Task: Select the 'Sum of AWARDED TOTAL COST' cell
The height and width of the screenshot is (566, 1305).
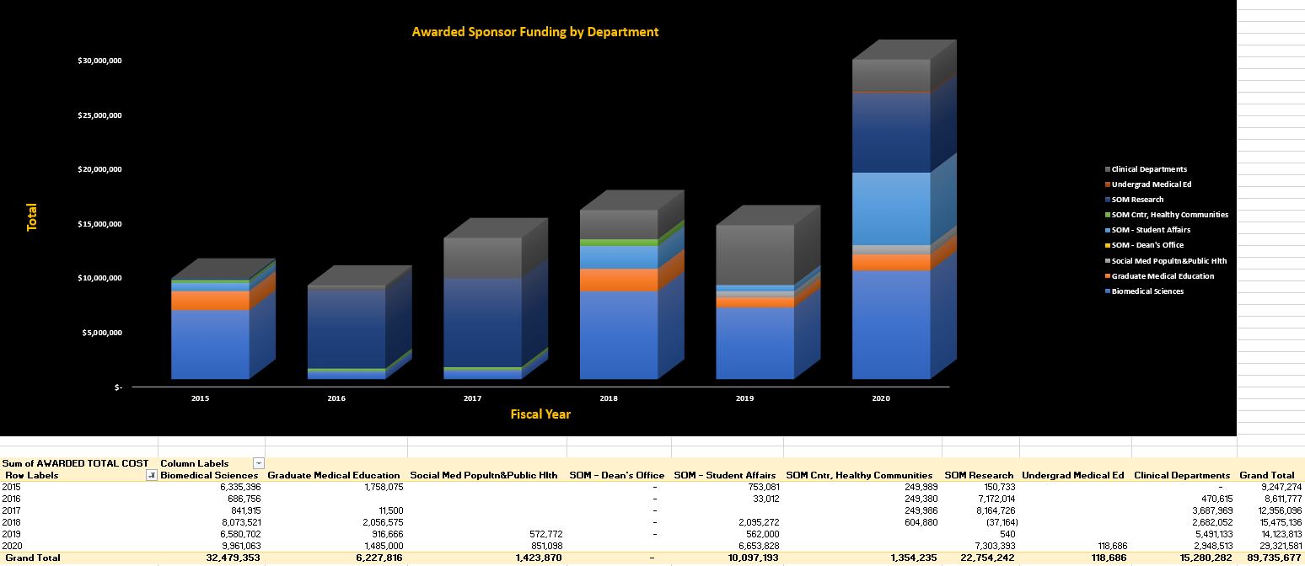Action: click(x=75, y=463)
